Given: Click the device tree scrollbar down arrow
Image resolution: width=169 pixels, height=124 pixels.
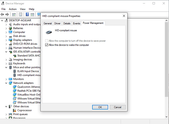Looking at the screenshot, I should tap(166, 117).
